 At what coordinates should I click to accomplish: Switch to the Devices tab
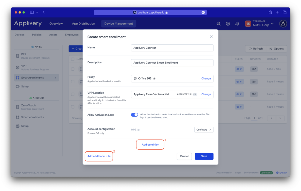click(20, 35)
